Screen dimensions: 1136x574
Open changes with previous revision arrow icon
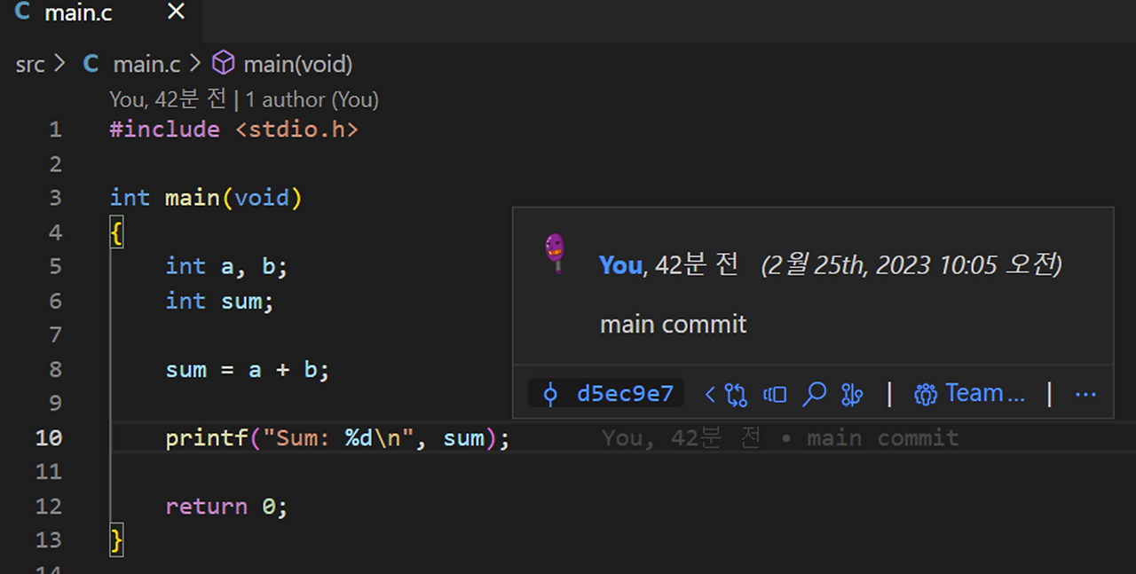point(710,394)
